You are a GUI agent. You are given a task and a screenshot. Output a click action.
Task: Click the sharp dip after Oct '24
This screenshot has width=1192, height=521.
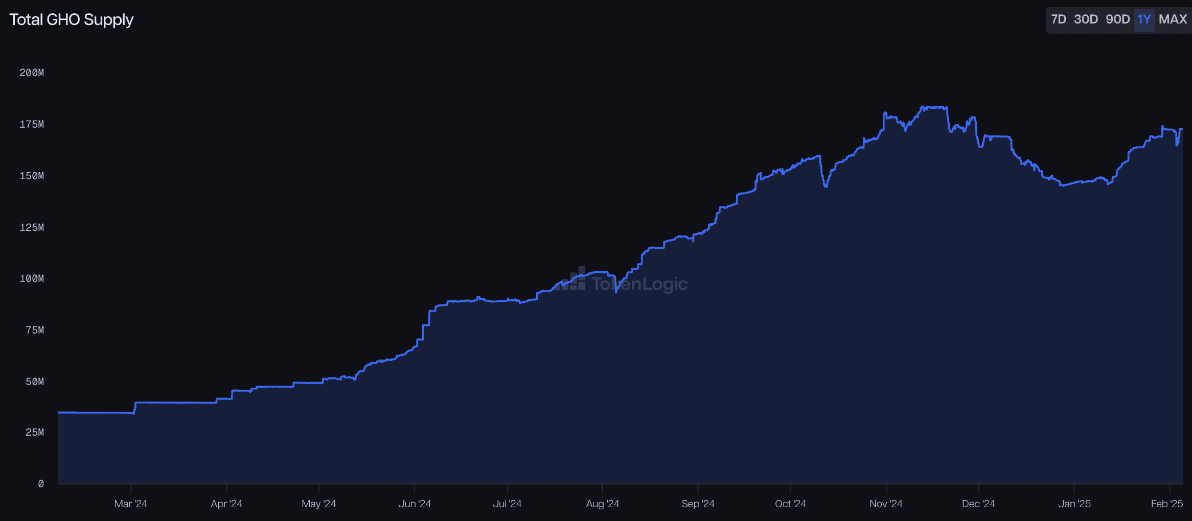pyautogui.click(x=825, y=186)
